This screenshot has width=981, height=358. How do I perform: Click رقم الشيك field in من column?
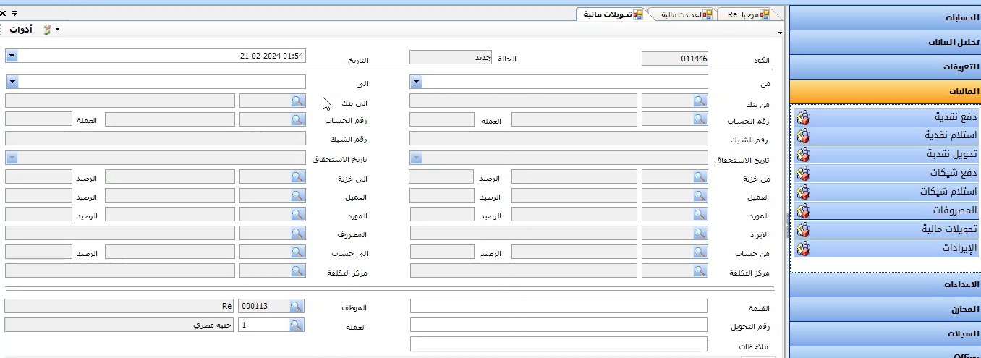click(559, 138)
